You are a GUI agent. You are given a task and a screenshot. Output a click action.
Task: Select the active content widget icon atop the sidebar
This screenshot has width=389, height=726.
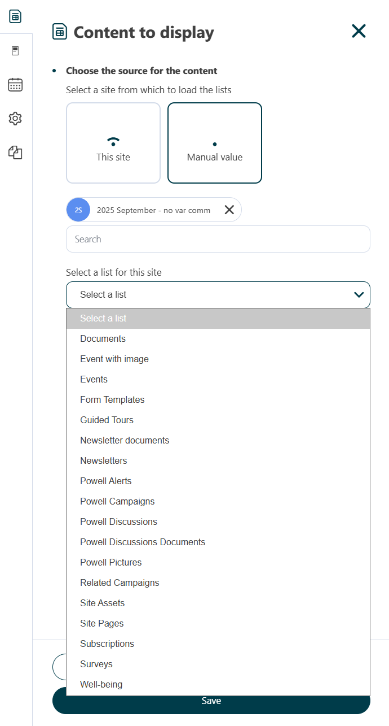tap(14, 16)
